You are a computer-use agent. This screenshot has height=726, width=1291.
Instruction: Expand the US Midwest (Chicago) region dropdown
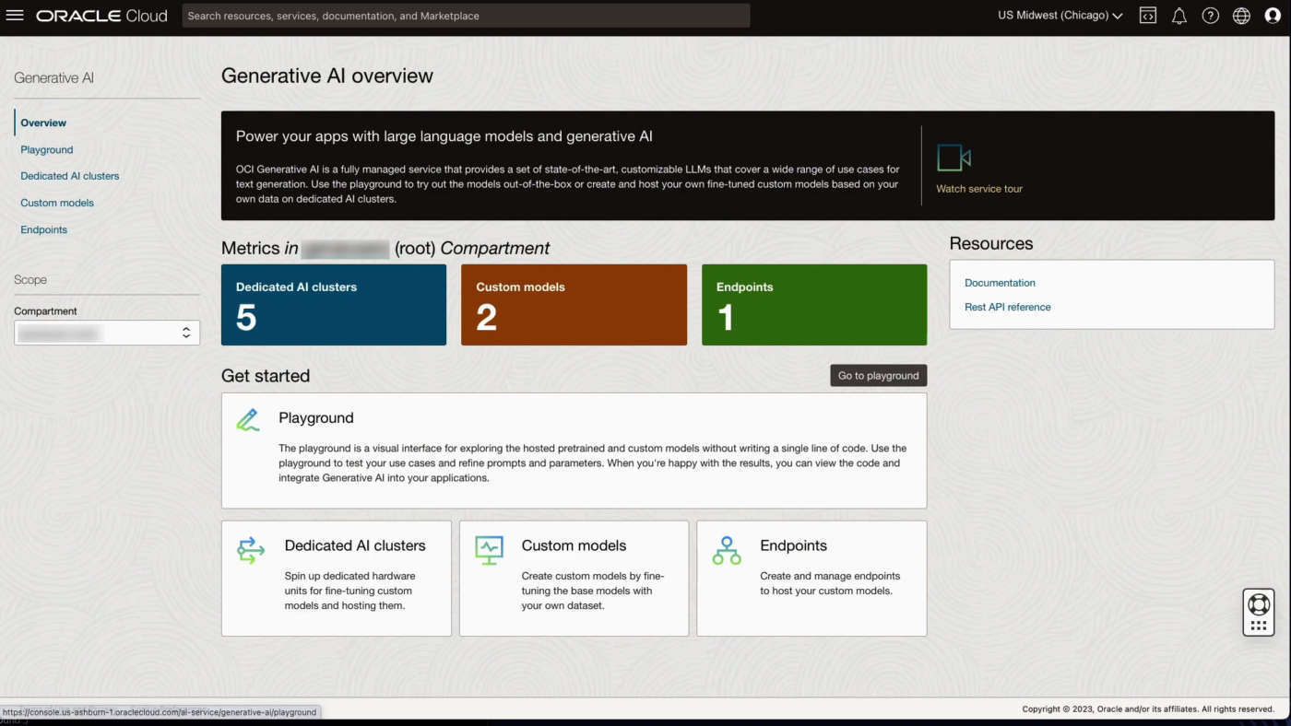coord(1060,16)
